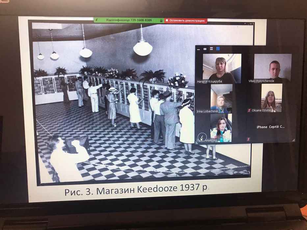307x230 pixels.
Task: Switch to single small video strip view
Action: tap(205, 49)
